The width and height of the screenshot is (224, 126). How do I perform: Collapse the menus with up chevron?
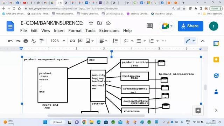(x=203, y=41)
